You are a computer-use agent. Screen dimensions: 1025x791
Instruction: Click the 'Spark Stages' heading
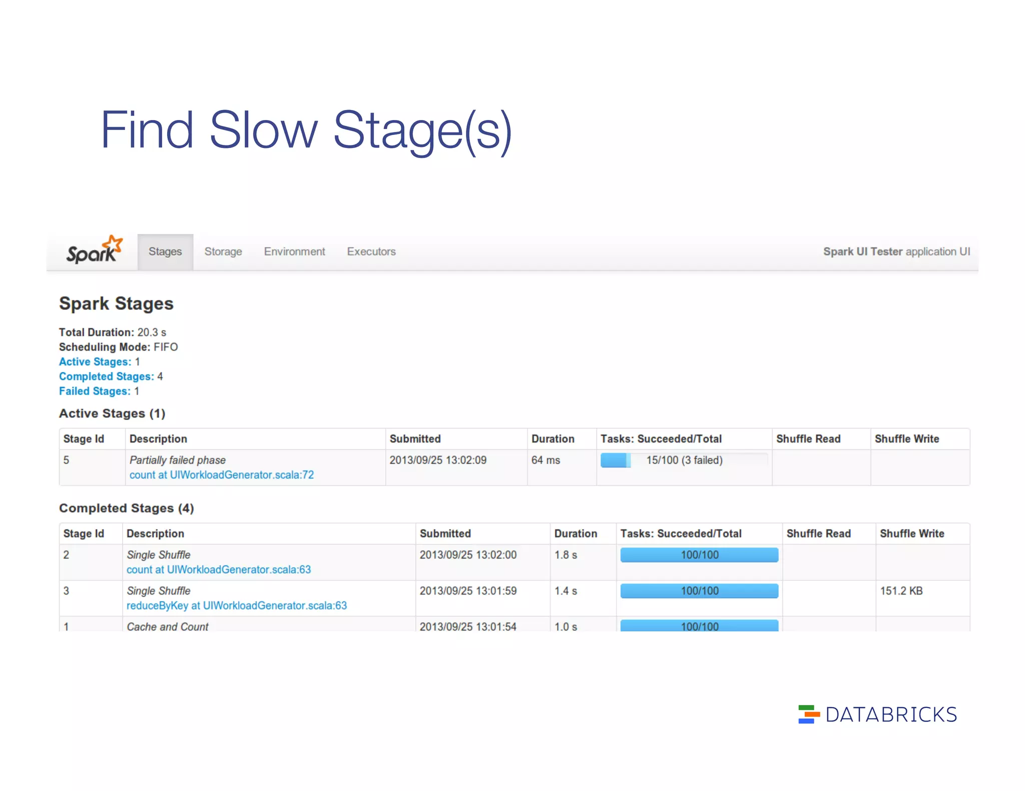(x=116, y=303)
